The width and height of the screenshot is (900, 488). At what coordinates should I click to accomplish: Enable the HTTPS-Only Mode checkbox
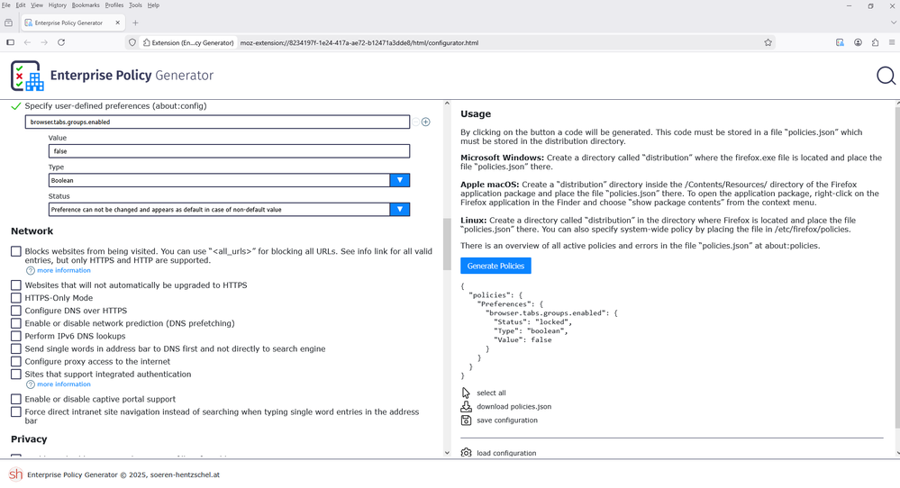(x=16, y=298)
